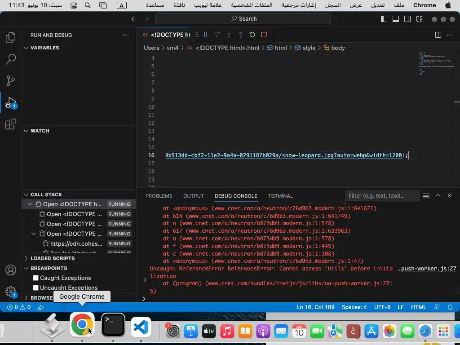Open editor More Actions menu

point(449,35)
